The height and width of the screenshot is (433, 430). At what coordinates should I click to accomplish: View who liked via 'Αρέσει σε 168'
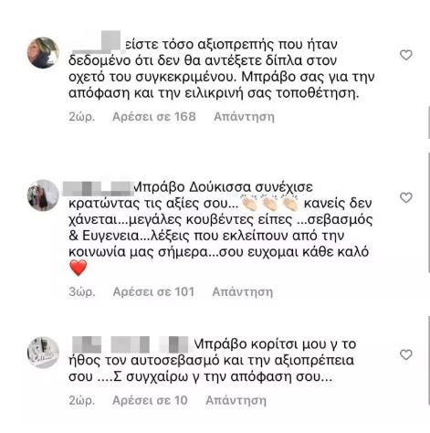pos(154,117)
